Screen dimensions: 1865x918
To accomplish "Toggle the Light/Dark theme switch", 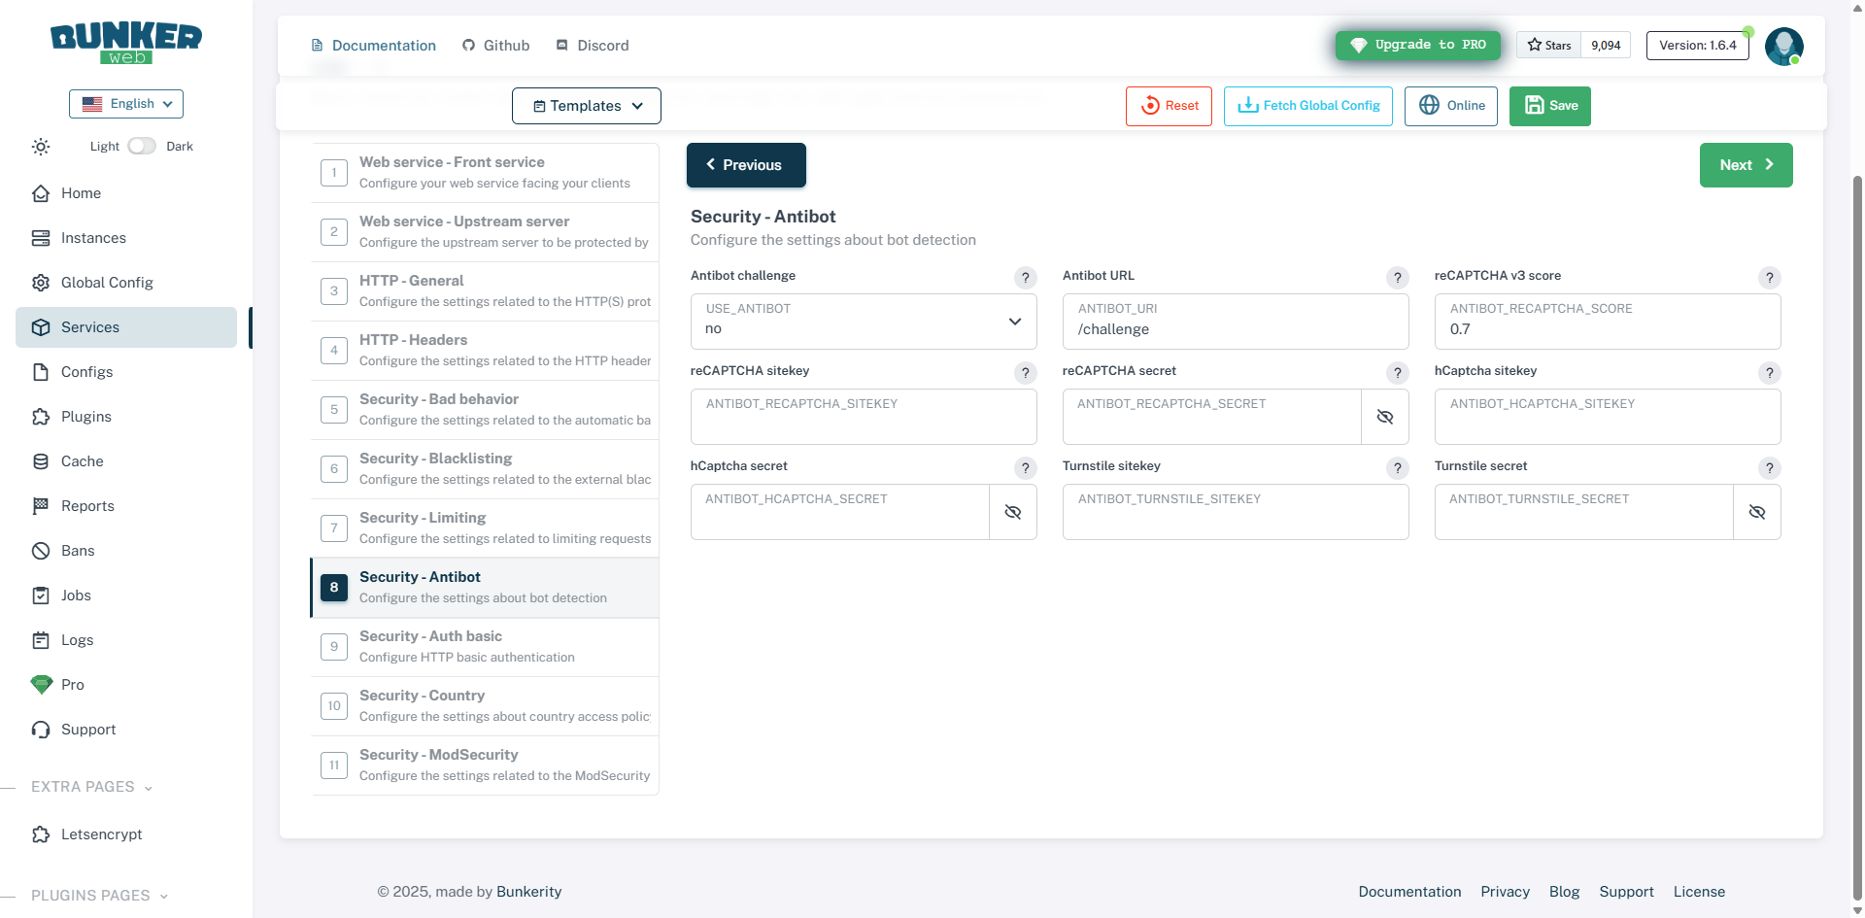I will pyautogui.click(x=142, y=146).
